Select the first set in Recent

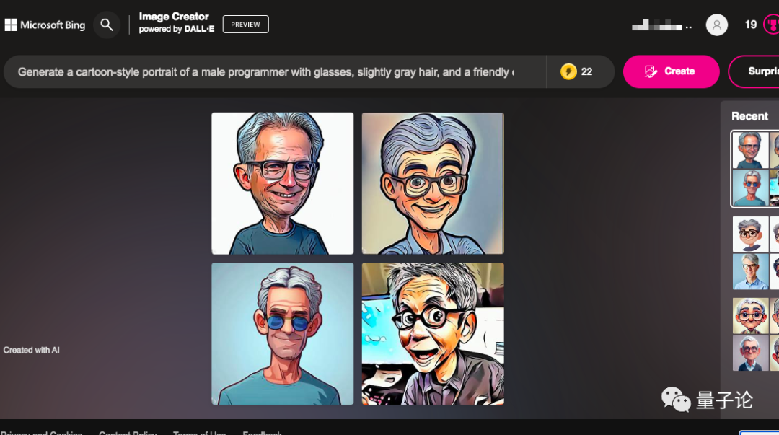[x=754, y=169]
